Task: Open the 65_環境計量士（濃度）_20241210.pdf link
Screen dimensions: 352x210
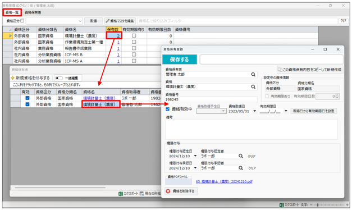Action: (x=224, y=181)
